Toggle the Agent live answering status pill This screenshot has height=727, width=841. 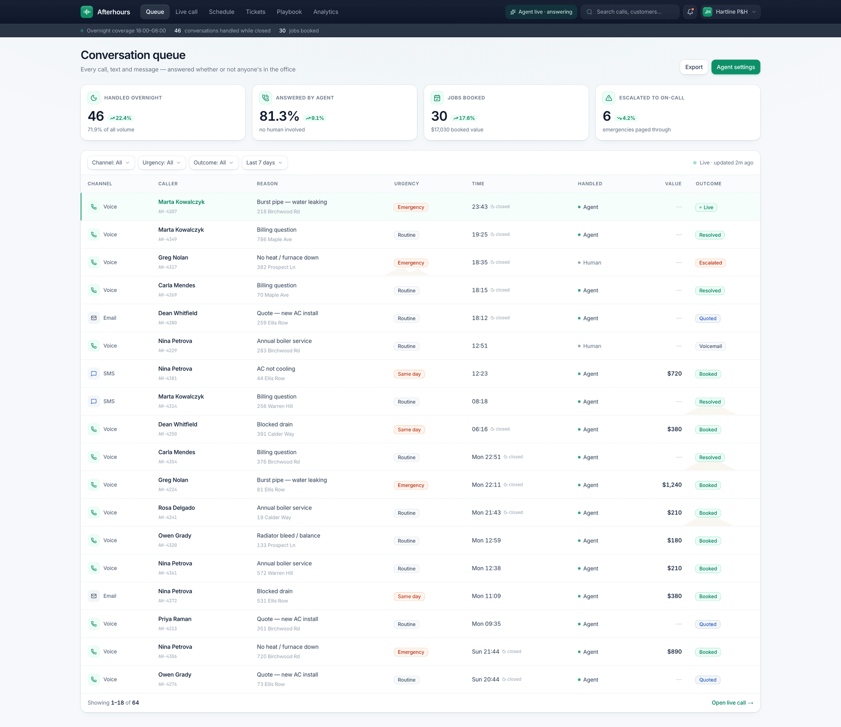(541, 12)
